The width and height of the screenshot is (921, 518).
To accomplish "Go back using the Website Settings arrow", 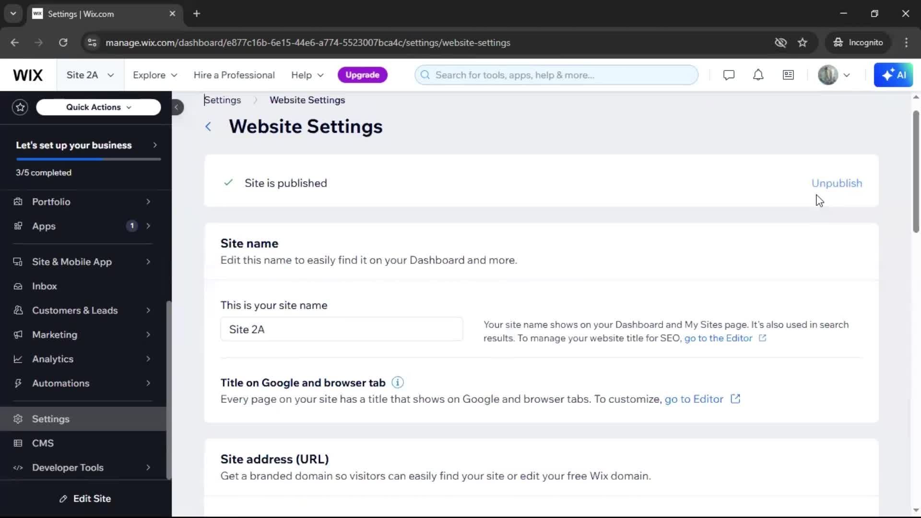I will click(208, 127).
